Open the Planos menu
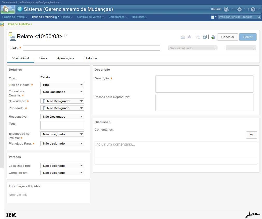 [x=67, y=17]
